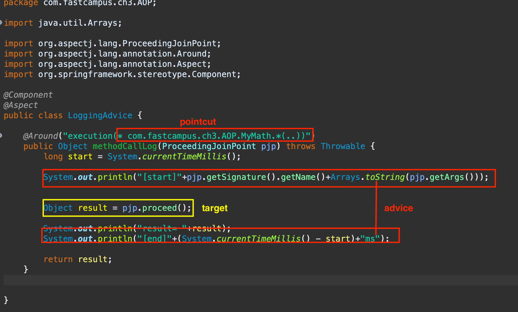
Task: Place cursor on methodCallLog method name
Action: [x=125, y=146]
